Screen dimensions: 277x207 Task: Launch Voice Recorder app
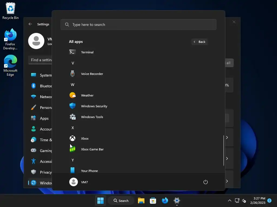point(138,74)
